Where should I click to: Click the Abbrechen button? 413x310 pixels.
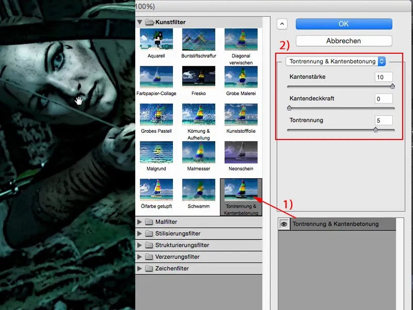click(x=344, y=41)
